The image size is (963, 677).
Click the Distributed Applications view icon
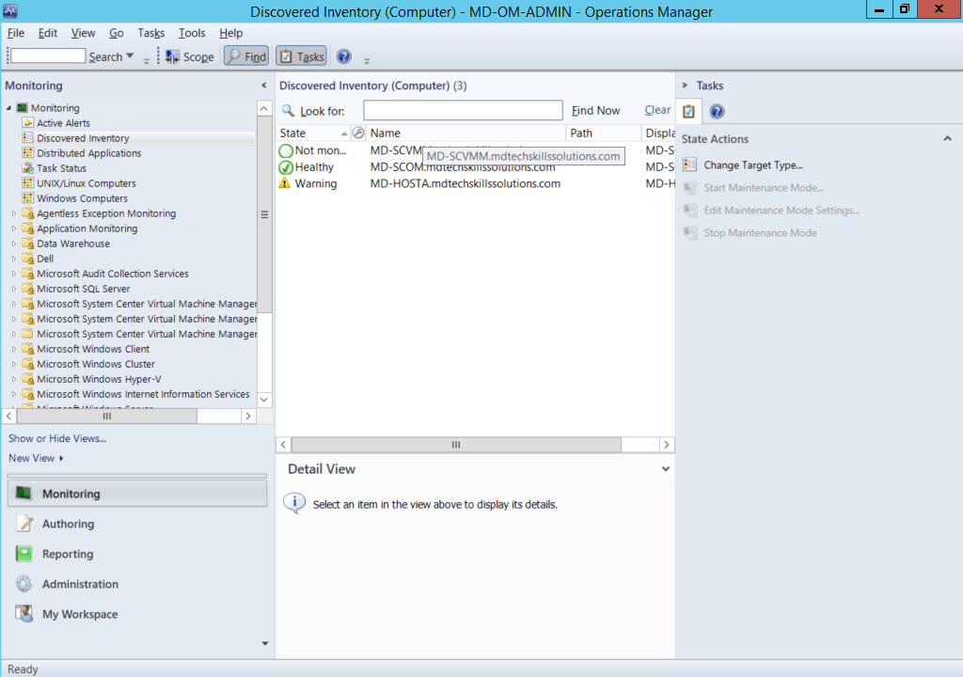click(27, 153)
